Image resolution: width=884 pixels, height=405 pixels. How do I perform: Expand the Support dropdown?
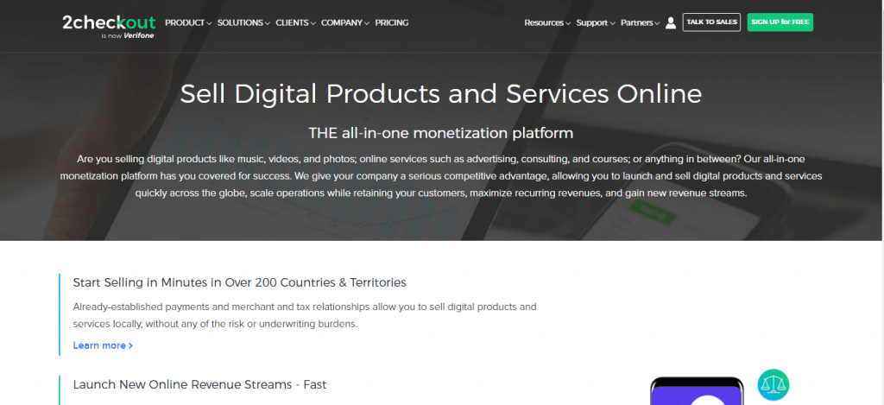point(596,23)
